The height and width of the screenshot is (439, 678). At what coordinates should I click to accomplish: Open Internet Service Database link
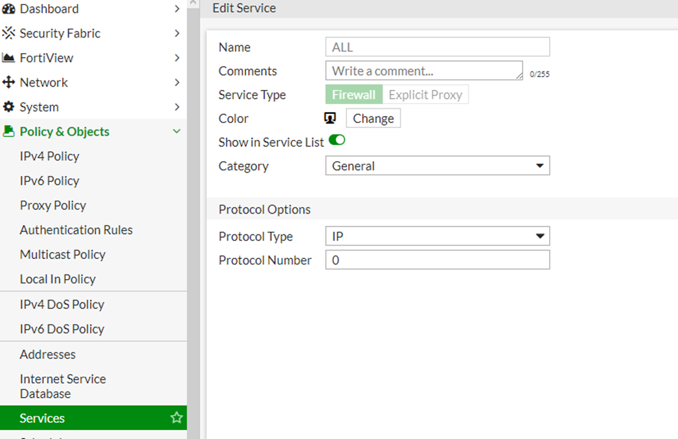pos(62,386)
